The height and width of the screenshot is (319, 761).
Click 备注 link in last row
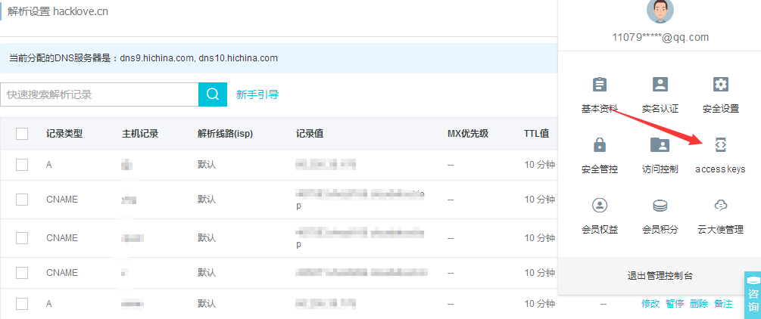(x=723, y=304)
